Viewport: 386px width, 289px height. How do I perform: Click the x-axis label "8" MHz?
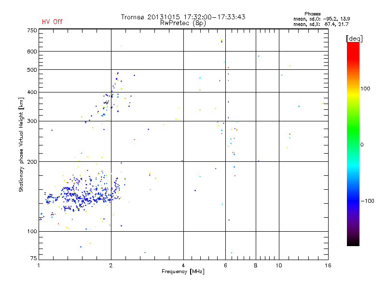(256, 265)
